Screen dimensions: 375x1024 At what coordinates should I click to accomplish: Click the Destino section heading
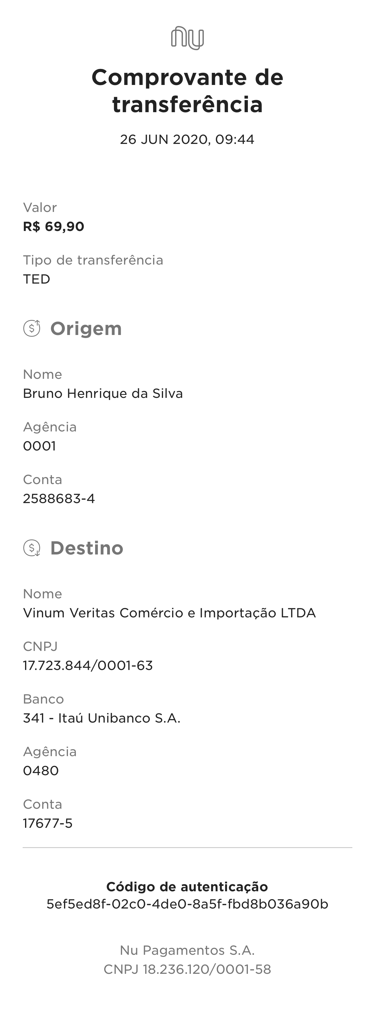(x=87, y=548)
